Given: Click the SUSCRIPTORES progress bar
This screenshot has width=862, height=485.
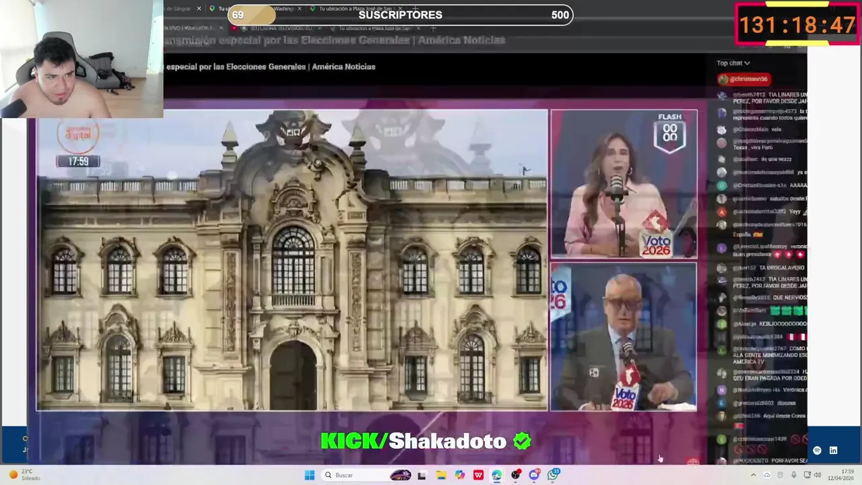Looking at the screenshot, I should pos(400,15).
